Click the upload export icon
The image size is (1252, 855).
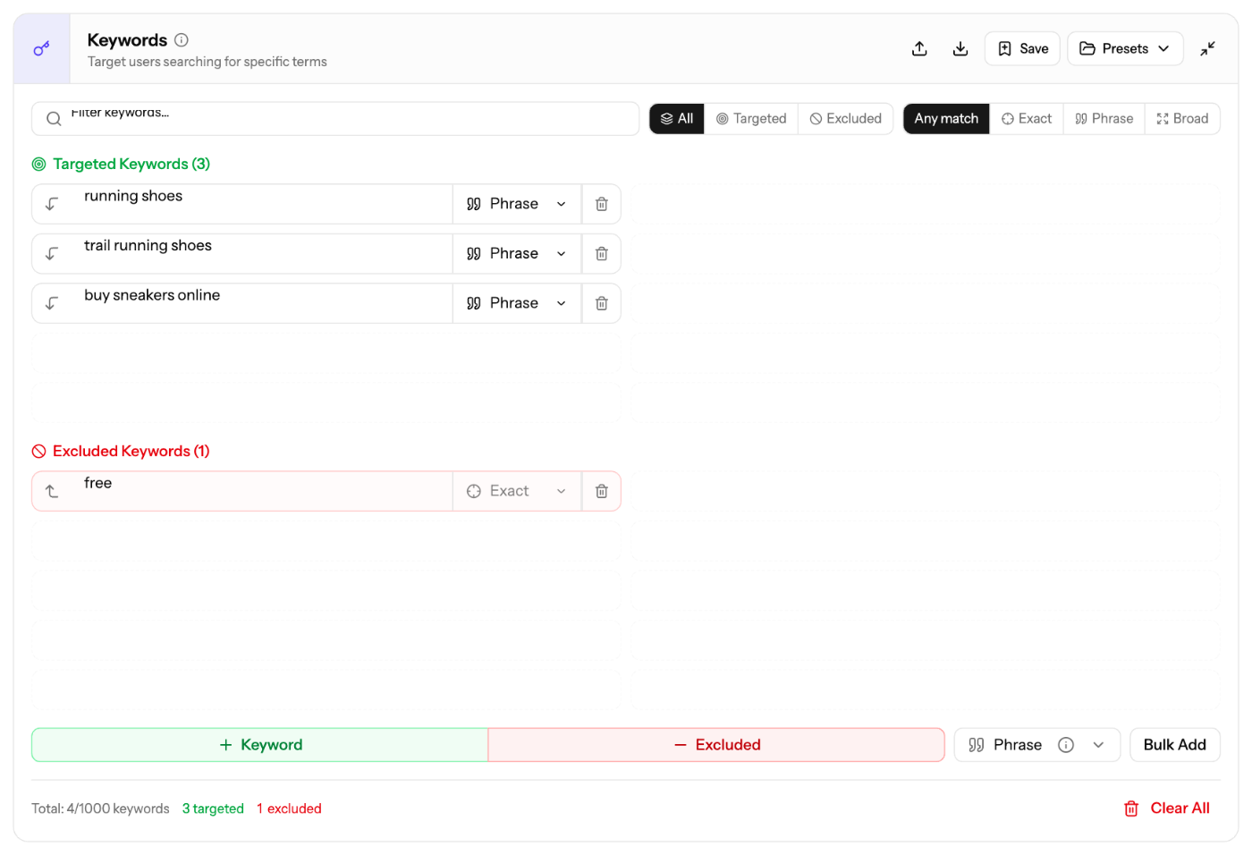919,48
